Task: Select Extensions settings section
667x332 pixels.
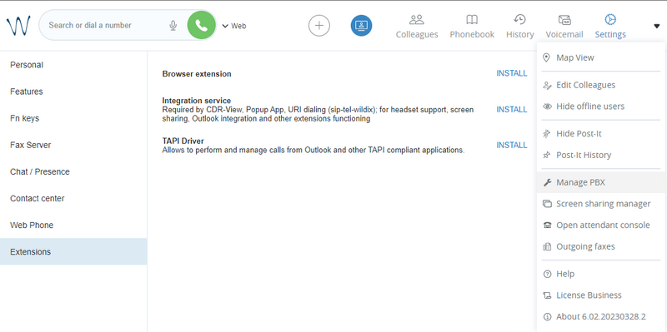Action: click(x=73, y=252)
